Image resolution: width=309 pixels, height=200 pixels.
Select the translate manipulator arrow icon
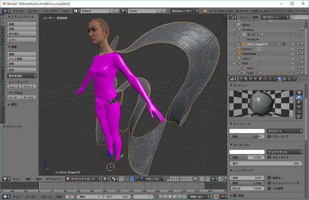(132, 179)
